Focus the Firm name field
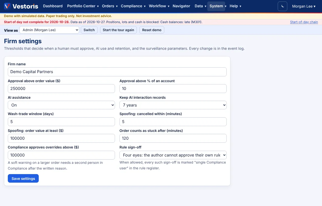The image size is (322, 206). click(x=117, y=72)
